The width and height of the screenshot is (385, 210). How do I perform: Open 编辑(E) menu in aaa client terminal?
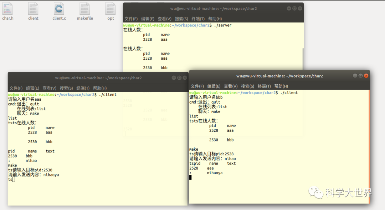[33, 88]
